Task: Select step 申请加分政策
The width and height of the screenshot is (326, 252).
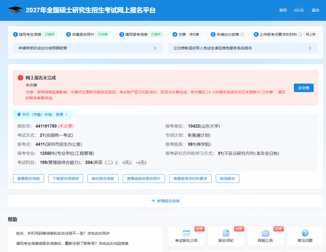Action: [x=228, y=34]
